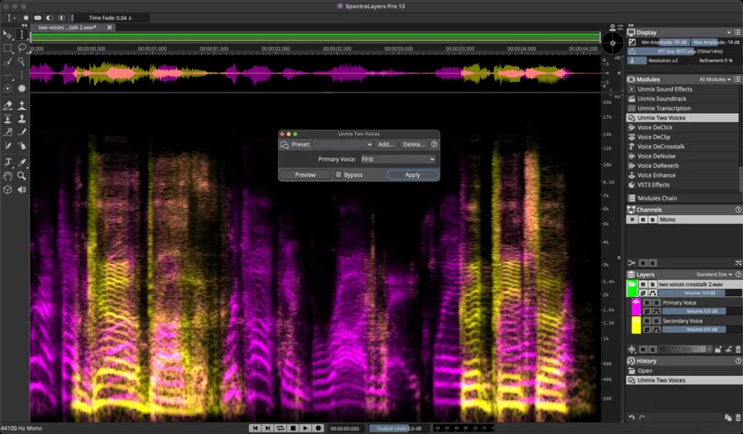743x434 pixels.
Task: Solo the Secondary Voice layer
Action: pos(656,321)
